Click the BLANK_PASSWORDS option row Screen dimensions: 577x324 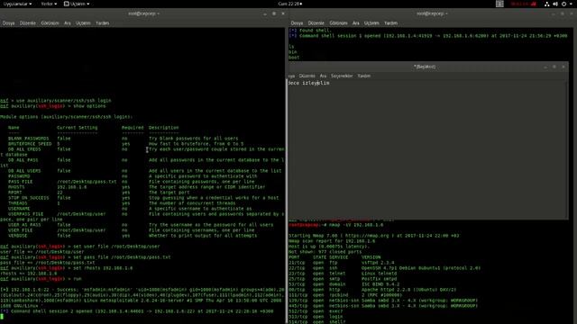click(123, 139)
